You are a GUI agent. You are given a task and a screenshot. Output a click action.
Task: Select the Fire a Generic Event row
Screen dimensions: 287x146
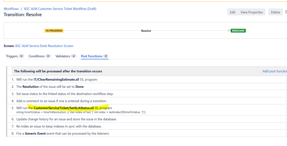[x=147, y=133]
